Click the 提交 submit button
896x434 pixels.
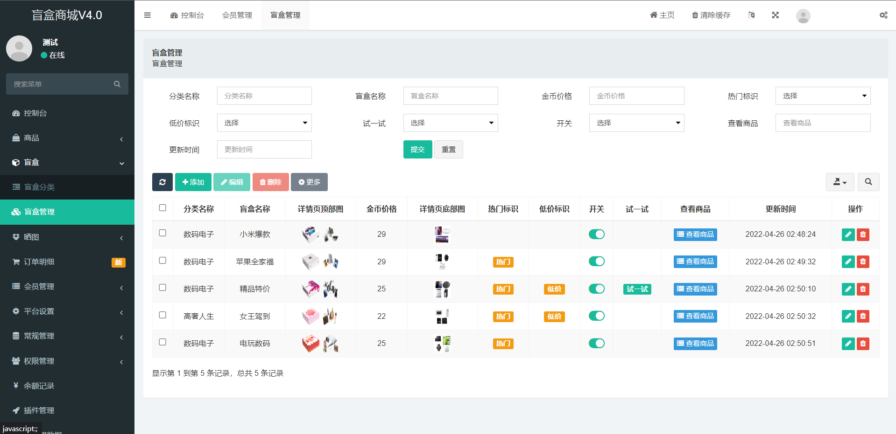point(417,149)
